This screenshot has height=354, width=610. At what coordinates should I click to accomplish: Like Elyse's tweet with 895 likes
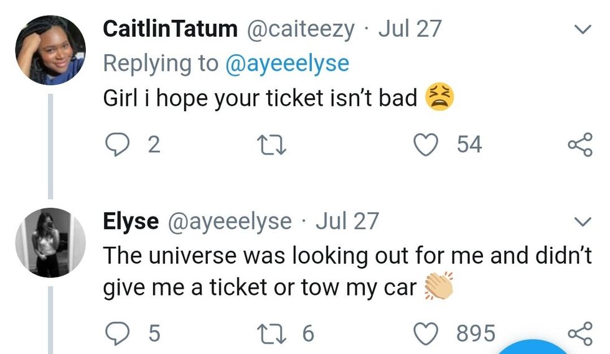pos(427,334)
